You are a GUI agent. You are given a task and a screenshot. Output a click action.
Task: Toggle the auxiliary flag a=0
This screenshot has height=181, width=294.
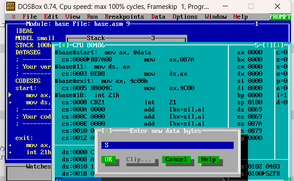pyautogui.click(x=282, y=88)
